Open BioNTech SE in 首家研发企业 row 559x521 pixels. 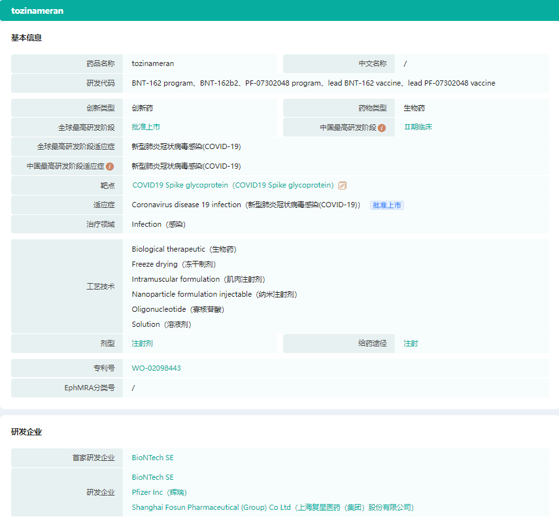pyautogui.click(x=152, y=458)
